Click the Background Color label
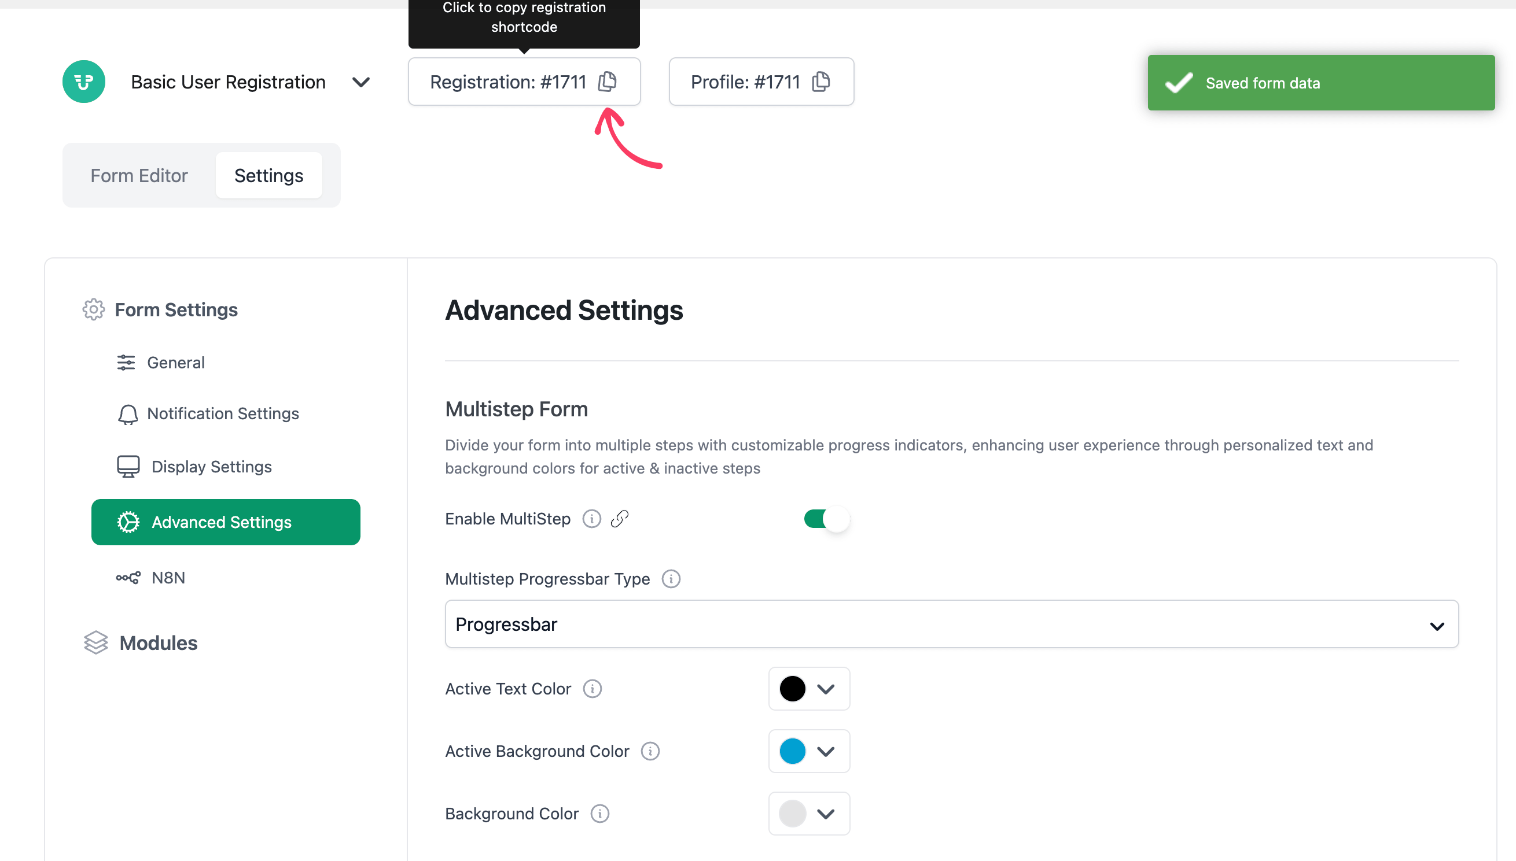This screenshot has width=1516, height=861. point(512,814)
